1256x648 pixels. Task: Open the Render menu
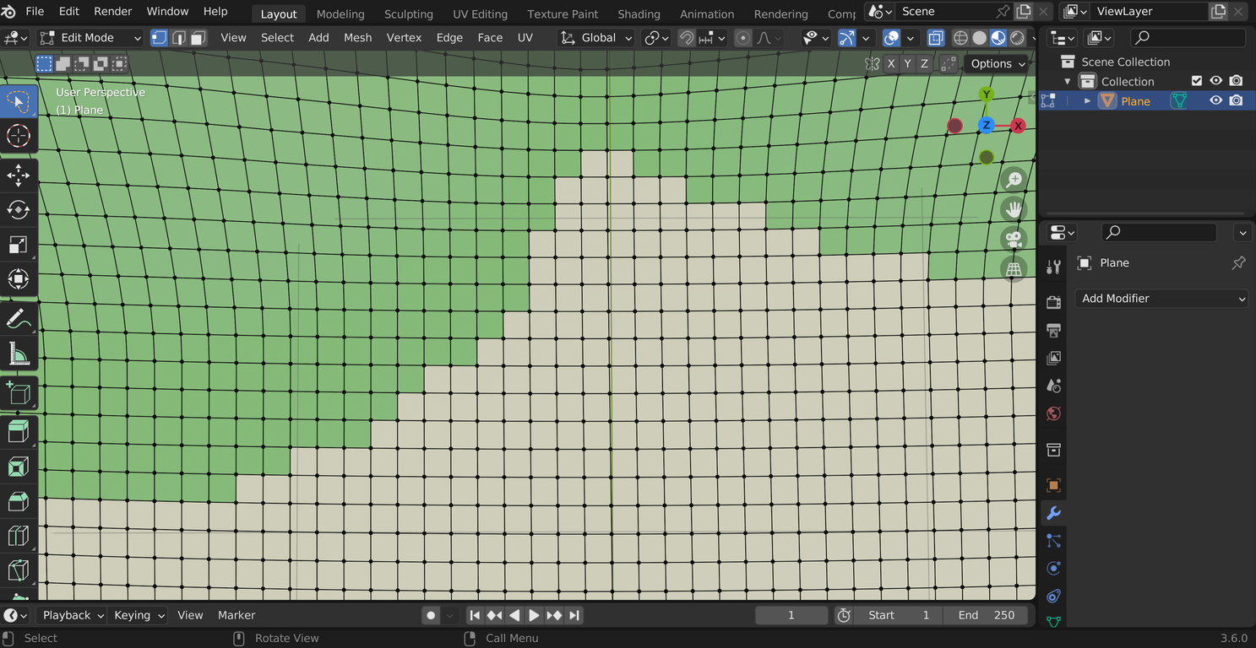pyautogui.click(x=113, y=12)
